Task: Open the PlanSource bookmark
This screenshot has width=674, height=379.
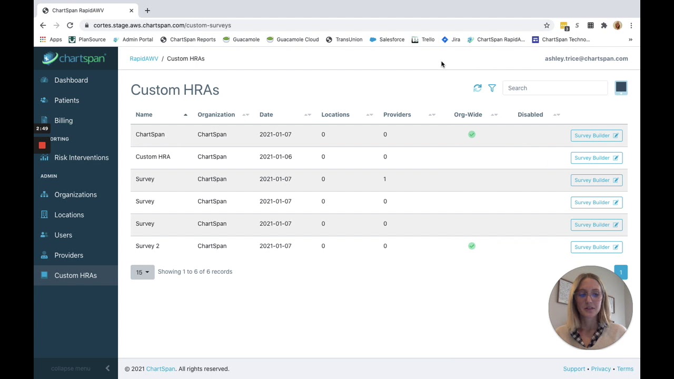Action: 87,39
